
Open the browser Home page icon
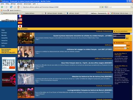point(18,7)
